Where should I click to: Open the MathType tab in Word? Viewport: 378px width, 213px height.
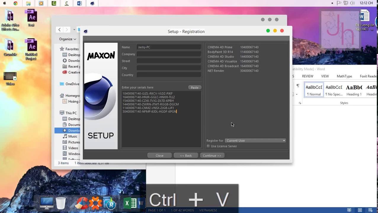pyautogui.click(x=344, y=76)
